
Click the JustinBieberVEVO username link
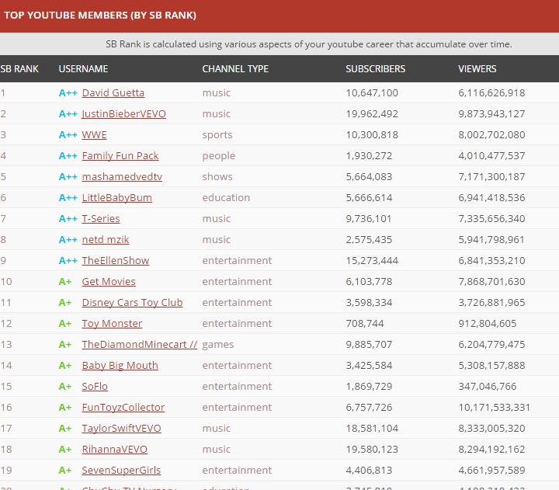pos(123,113)
